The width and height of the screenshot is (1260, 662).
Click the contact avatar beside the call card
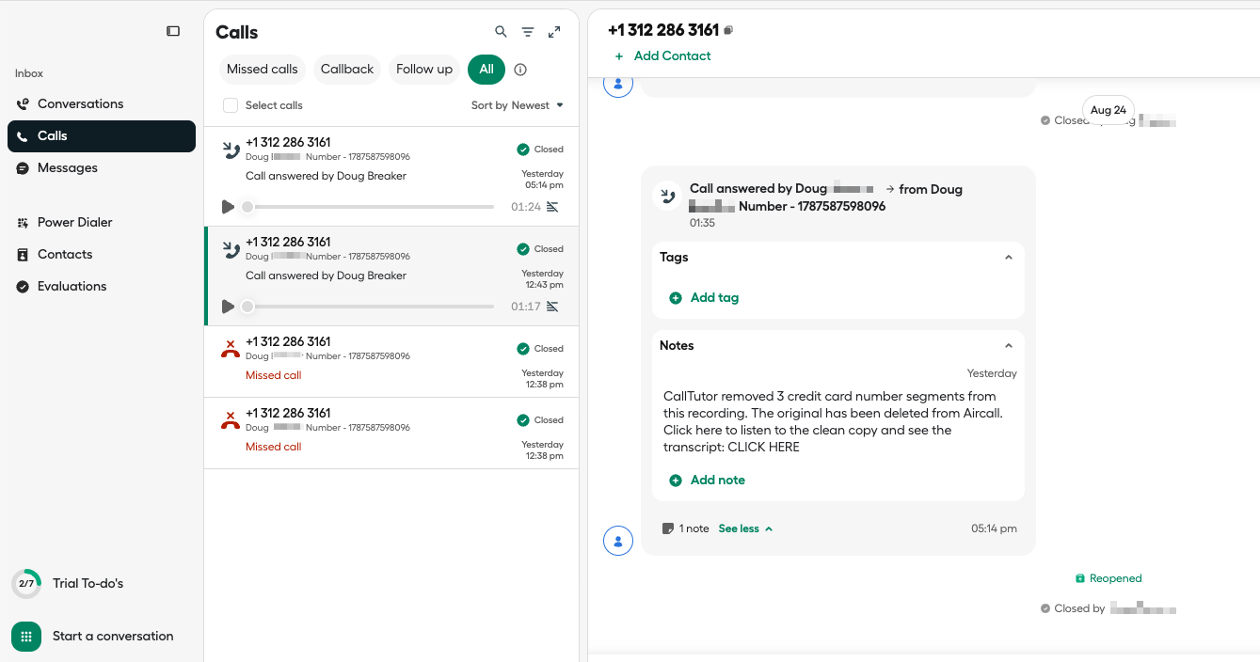pyautogui.click(x=618, y=541)
